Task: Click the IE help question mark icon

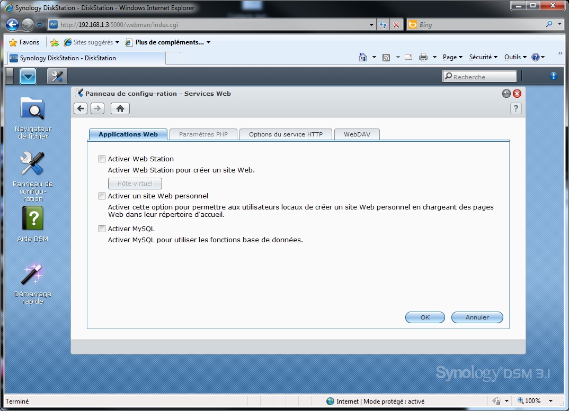Action: [535, 57]
